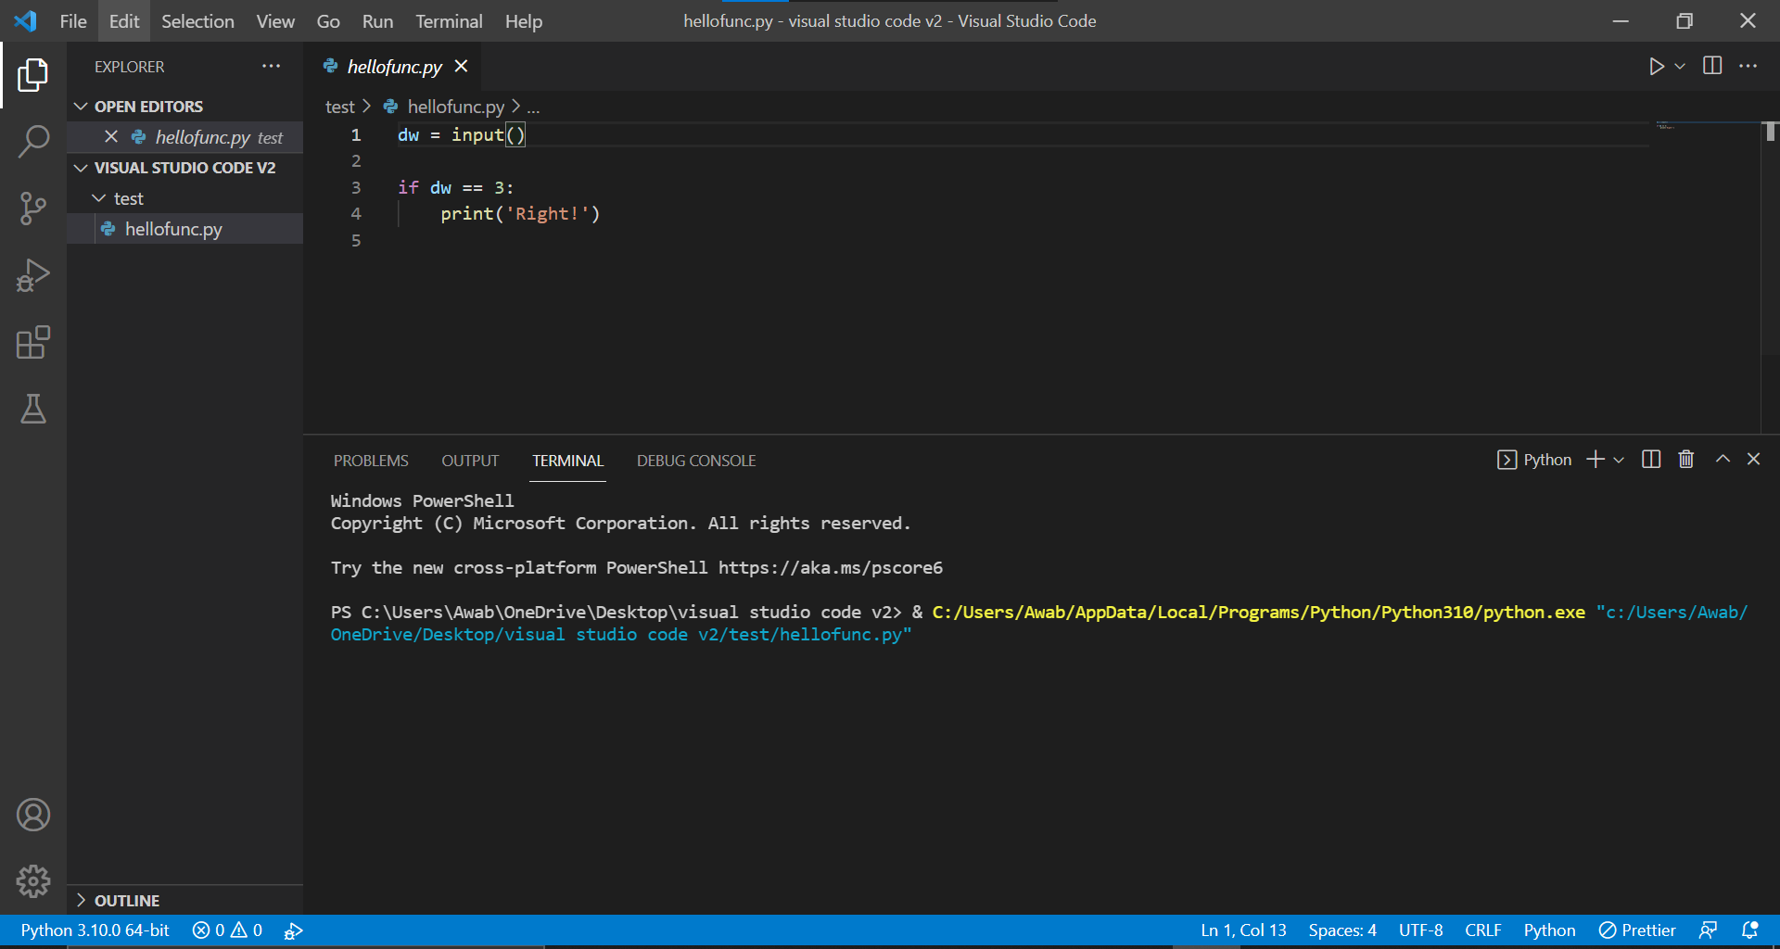Open the Explorer view in activity bar
This screenshot has width=1780, height=949.
click(33, 75)
